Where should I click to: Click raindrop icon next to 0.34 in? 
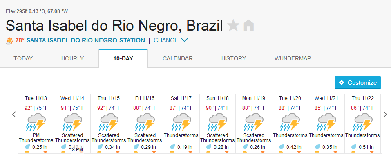click(100, 147)
